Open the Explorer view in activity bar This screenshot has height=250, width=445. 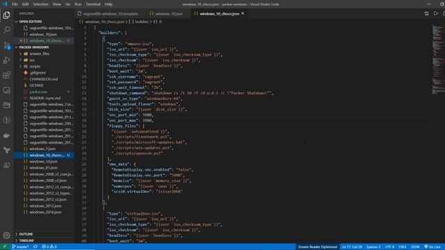pyautogui.click(x=6, y=15)
